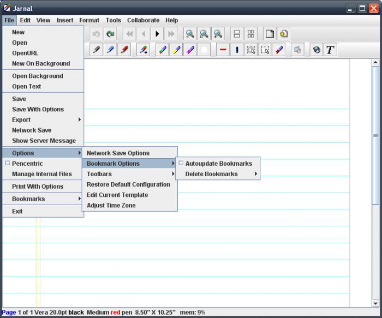This screenshot has height=318, width=382.
Task: Select the yellow highlighter tool
Action: click(x=176, y=50)
